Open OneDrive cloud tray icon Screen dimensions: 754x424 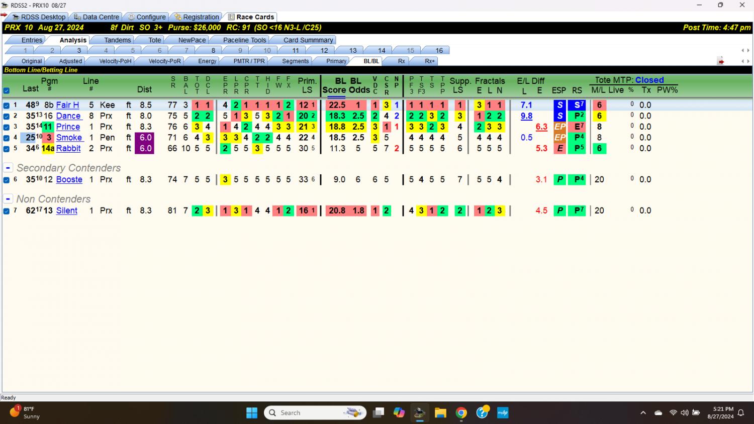[x=658, y=413]
